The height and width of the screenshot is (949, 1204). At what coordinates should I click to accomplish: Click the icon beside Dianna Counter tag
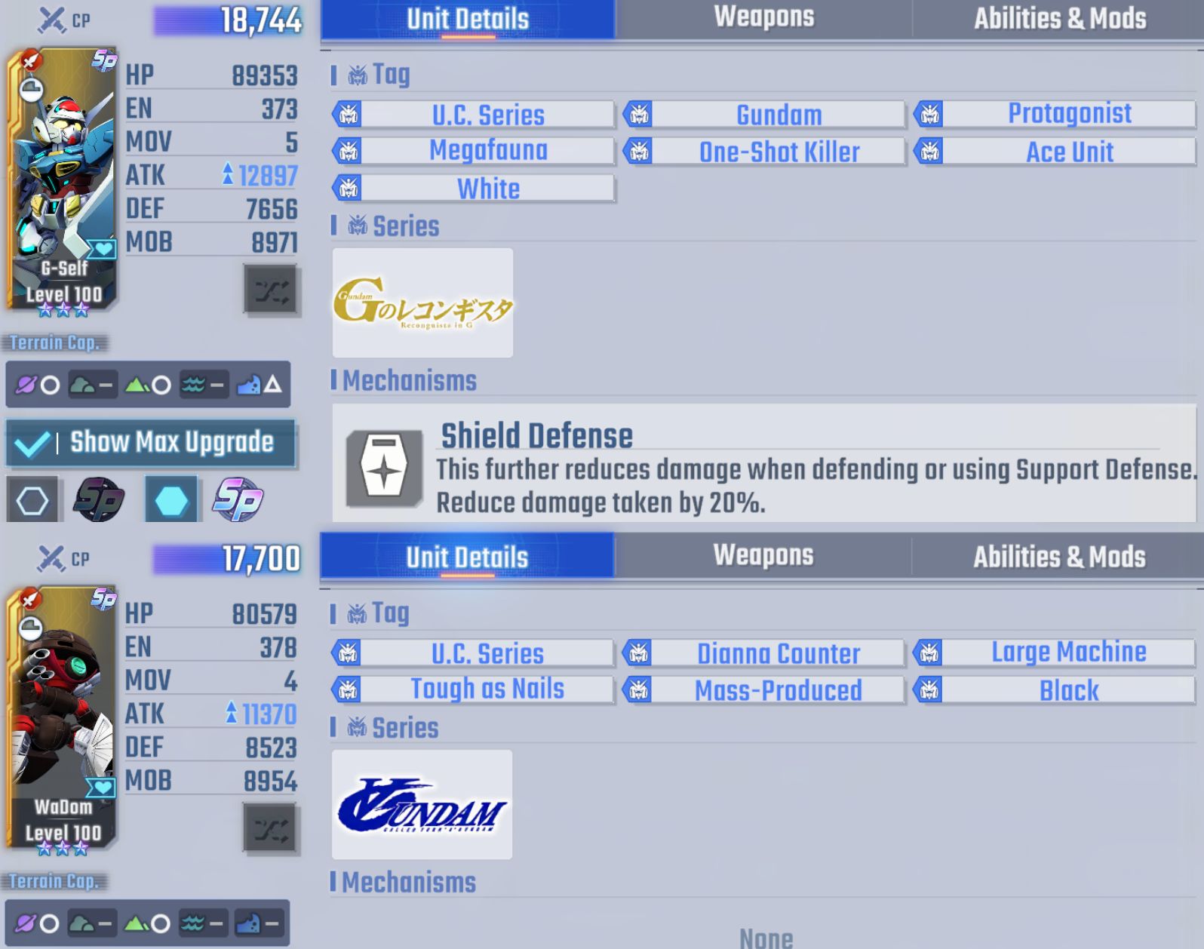pos(638,653)
